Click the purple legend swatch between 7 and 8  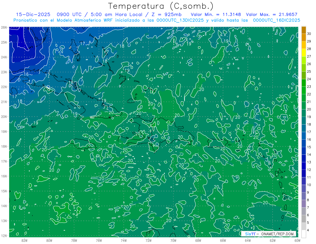tap(304, 204)
